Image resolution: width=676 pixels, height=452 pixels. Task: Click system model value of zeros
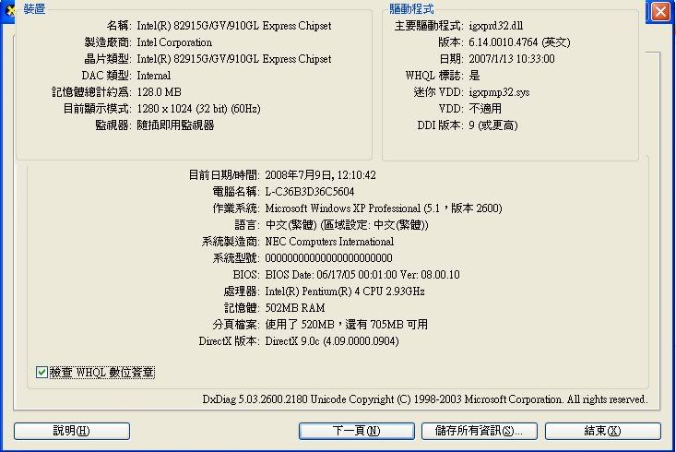tap(328, 258)
